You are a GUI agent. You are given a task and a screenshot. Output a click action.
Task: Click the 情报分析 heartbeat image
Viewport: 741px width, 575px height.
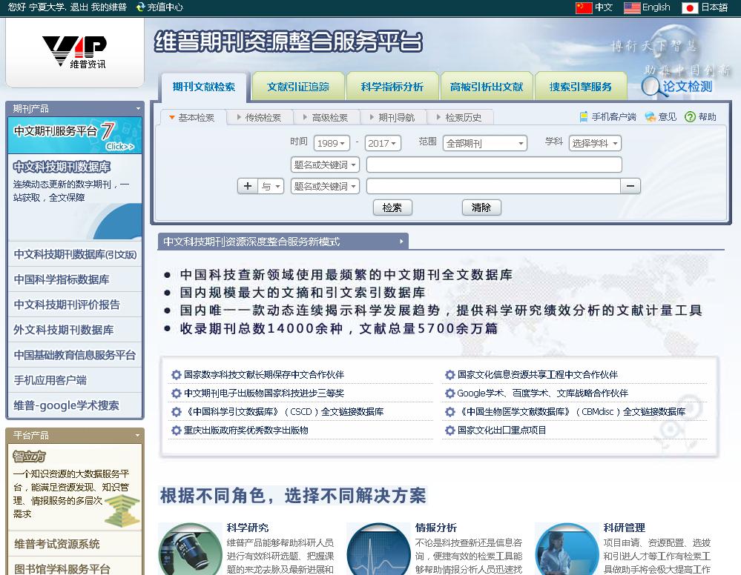378,549
